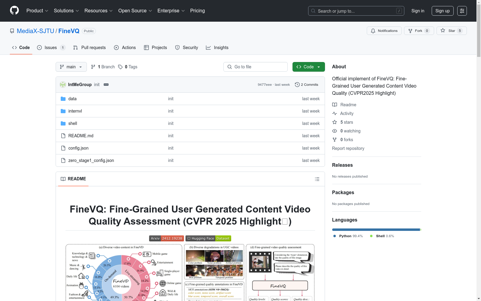Open the FineVD overview figure image
Viewport: 481px width, 301px height.
pos(190,272)
